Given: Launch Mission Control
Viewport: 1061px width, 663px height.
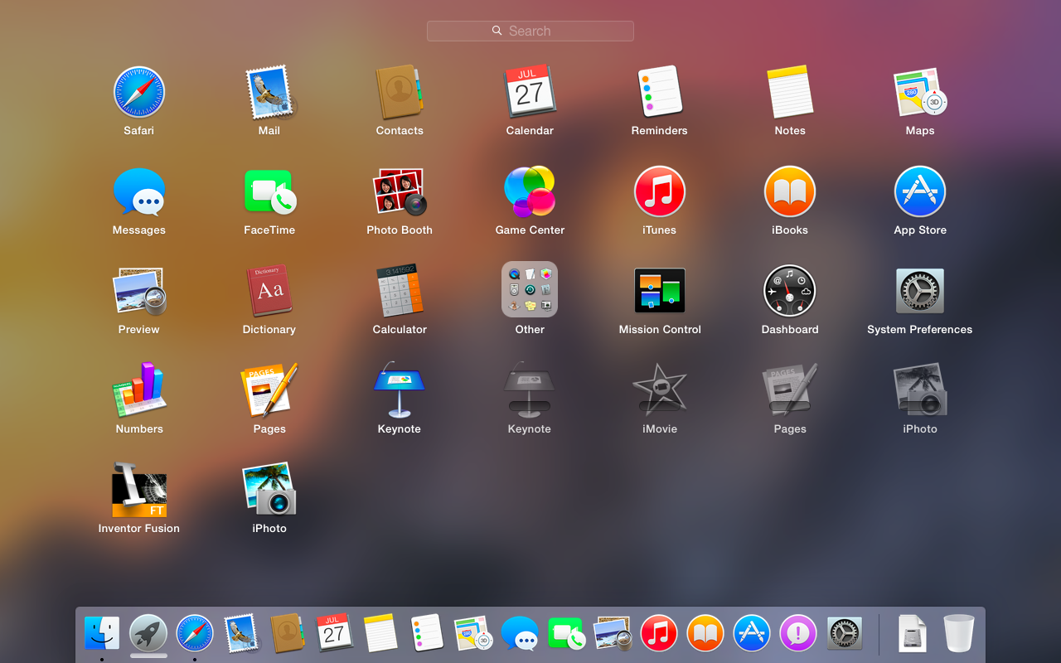Looking at the screenshot, I should (660, 291).
